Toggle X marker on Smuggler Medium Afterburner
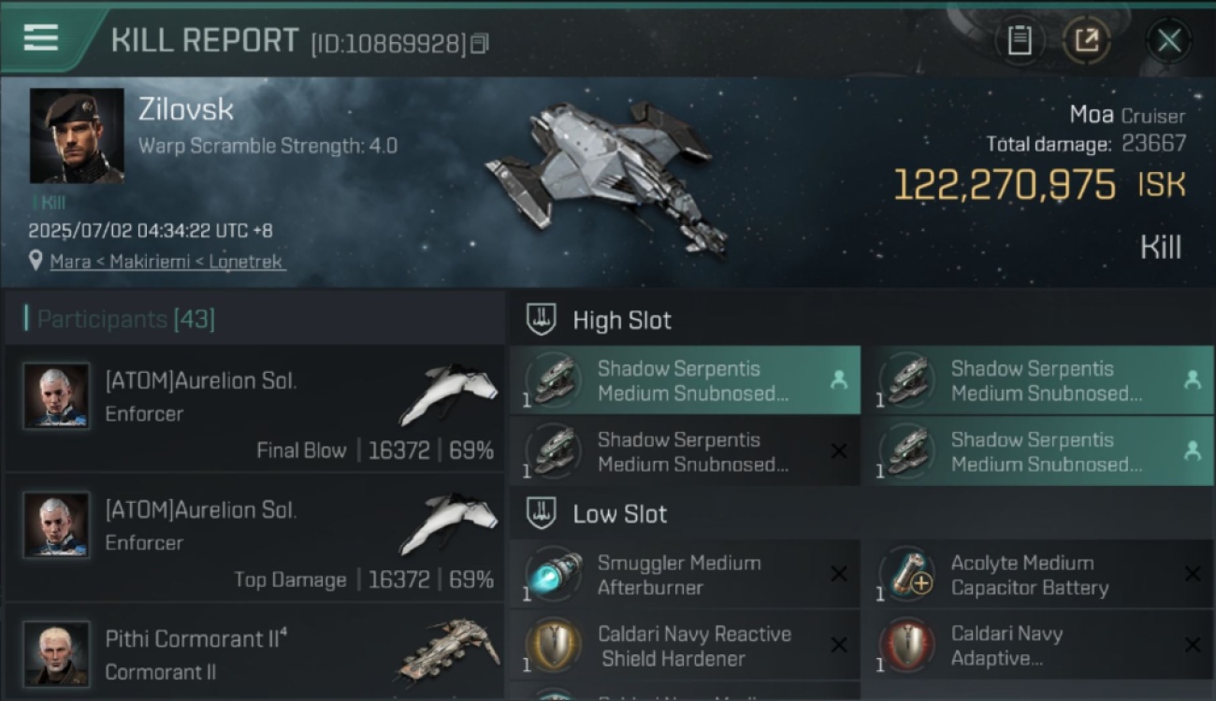 839,574
